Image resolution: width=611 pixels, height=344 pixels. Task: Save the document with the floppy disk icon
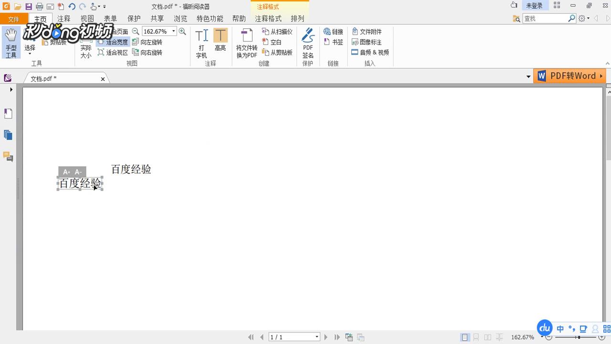point(29,6)
